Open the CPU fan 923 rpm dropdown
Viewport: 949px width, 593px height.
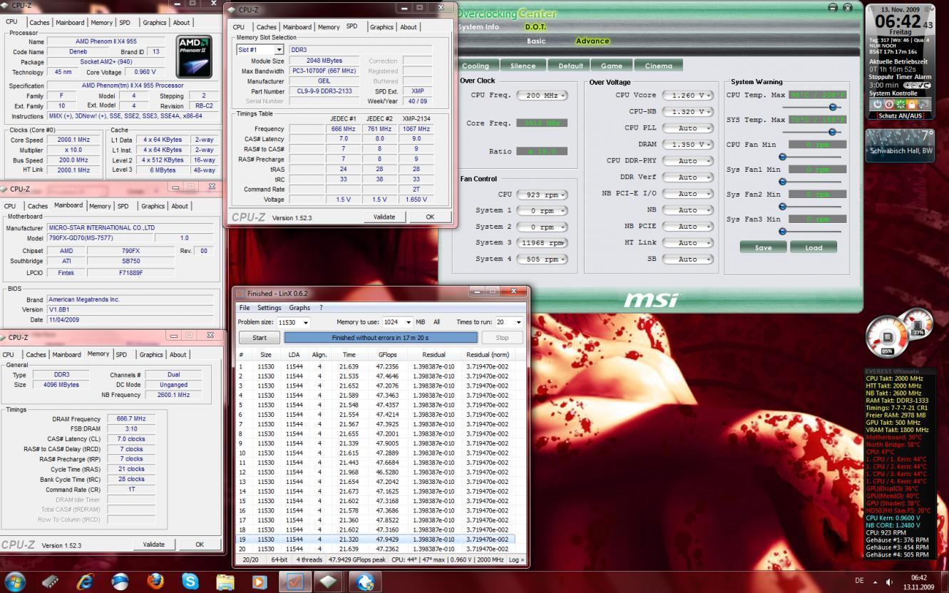[541, 195]
